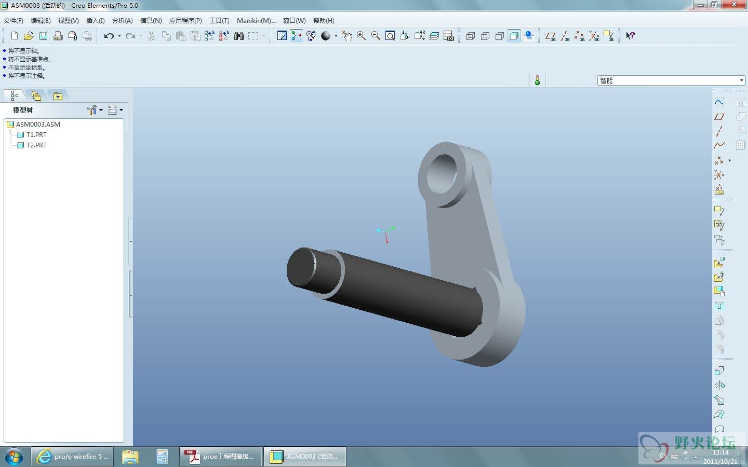Undo the last action
Image resolution: width=748 pixels, height=467 pixels.
pyautogui.click(x=109, y=36)
